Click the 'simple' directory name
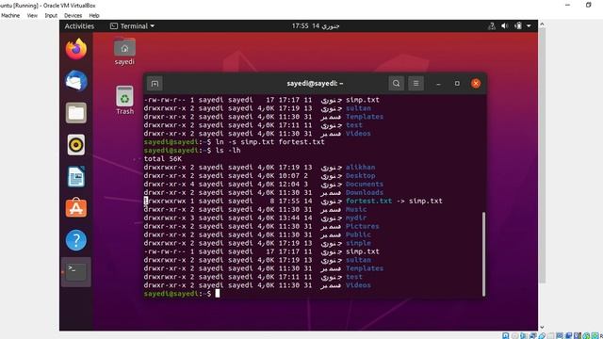The height and width of the screenshot is (339, 603). pyautogui.click(x=358, y=243)
